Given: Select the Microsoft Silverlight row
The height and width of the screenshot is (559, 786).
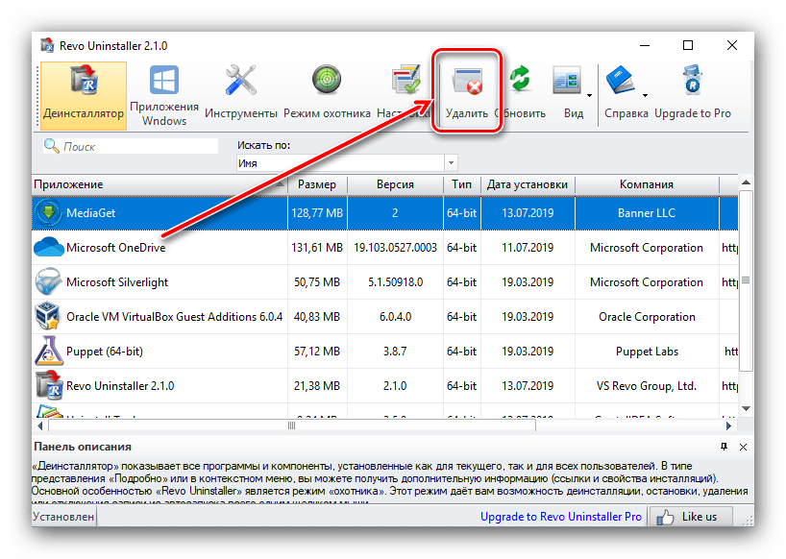Looking at the screenshot, I should click(x=385, y=282).
